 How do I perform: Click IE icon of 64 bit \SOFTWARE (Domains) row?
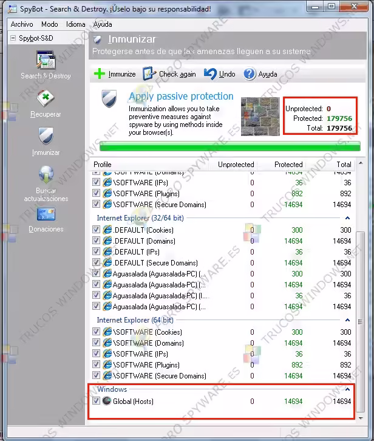[x=107, y=343]
